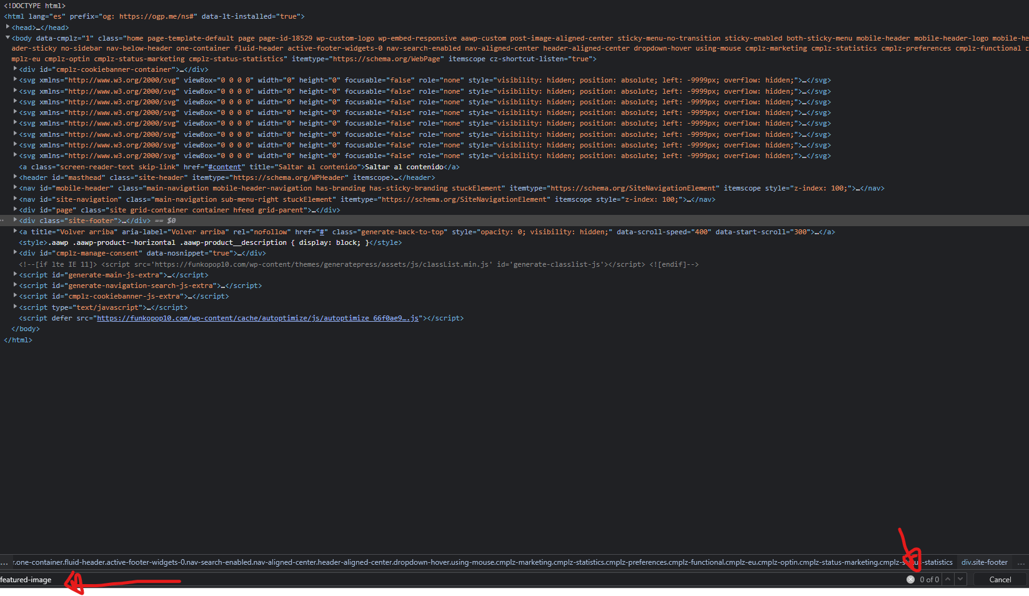Show more breadcrumbs via right ellipsis
This screenshot has height=596, width=1029.
click(x=1021, y=562)
